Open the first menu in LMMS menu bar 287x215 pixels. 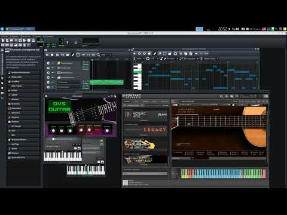tap(5, 36)
